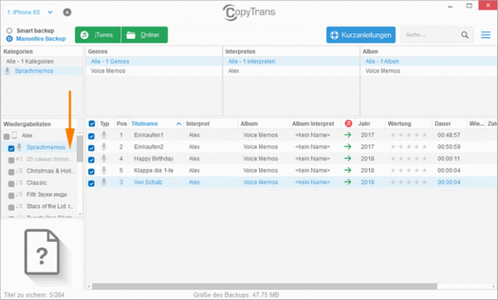Uncheck the Klappe die 1-te checkbox
Screen dimensions: 498x300
coord(91,172)
